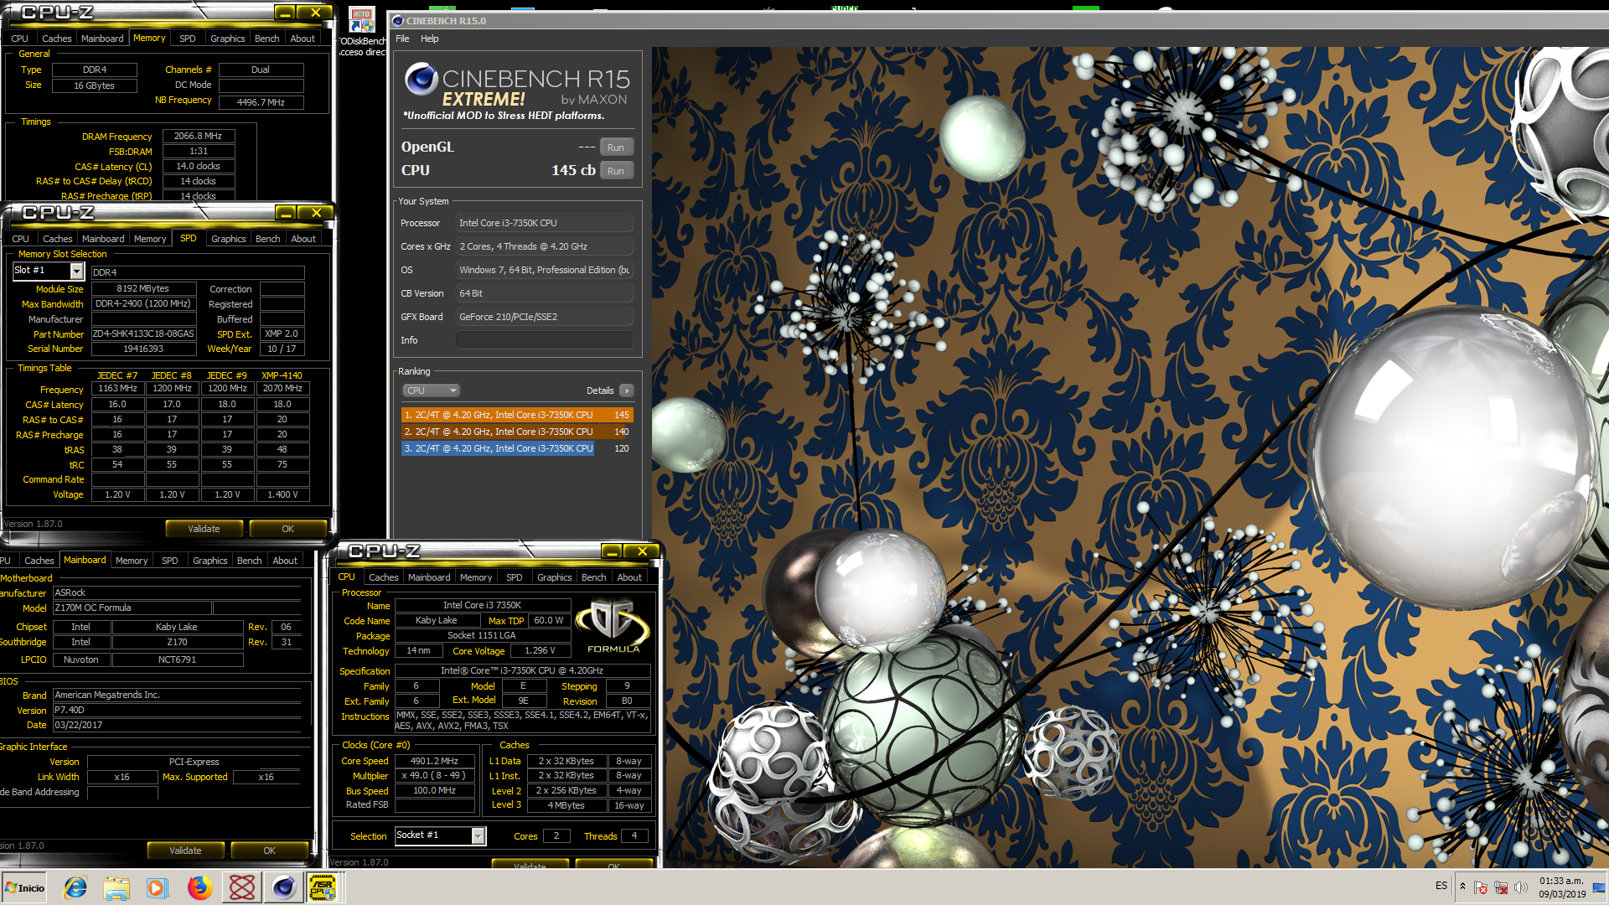Minimize the Memory CPU-Z window
The image size is (1609, 905).
[285, 13]
